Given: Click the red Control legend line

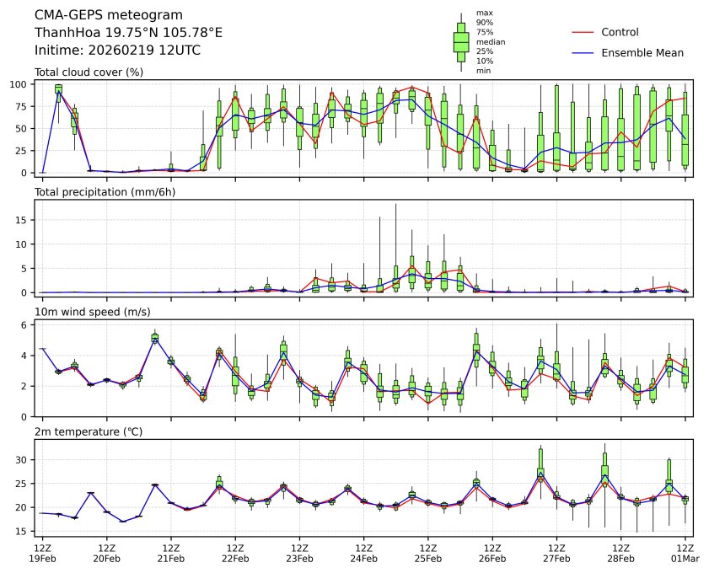Looking at the screenshot, I should pyautogui.click(x=583, y=32).
